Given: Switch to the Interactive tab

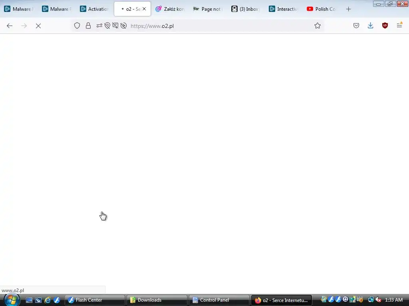Looking at the screenshot, I should (x=284, y=9).
